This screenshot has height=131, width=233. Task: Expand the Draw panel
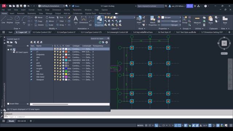coord(17,28)
